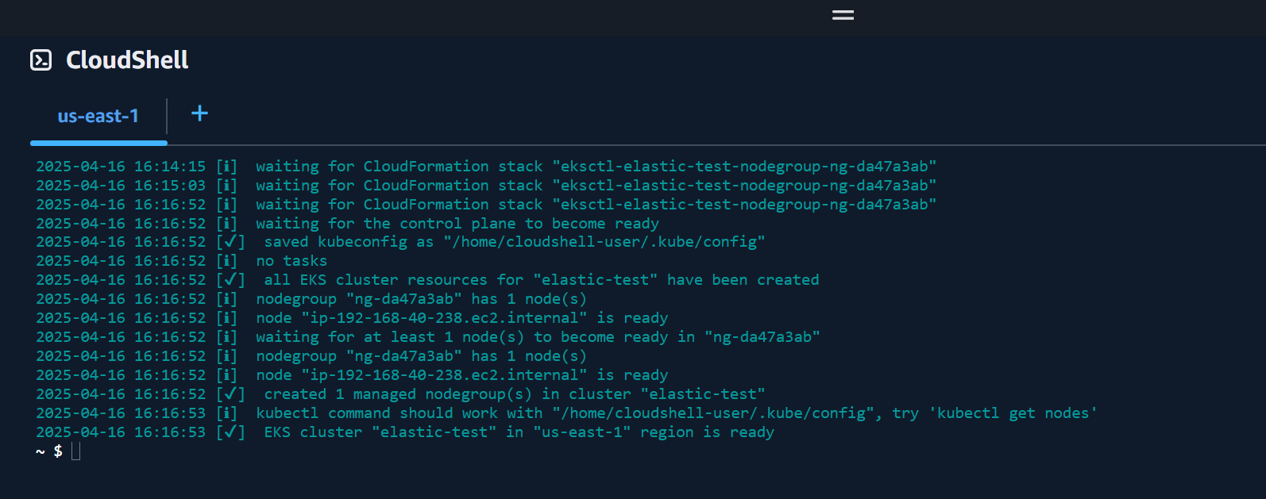Click the 'waiting for at least 1 node(s)' line
This screenshot has height=499, width=1266.
427,337
